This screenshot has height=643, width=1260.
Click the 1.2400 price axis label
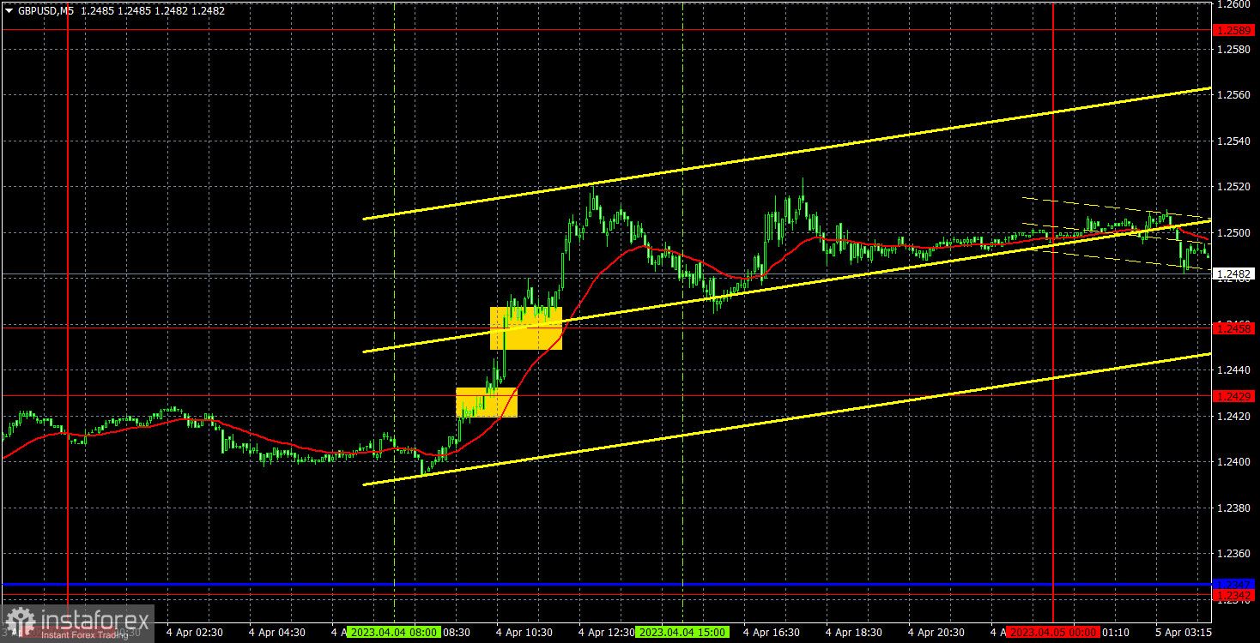(x=1233, y=462)
